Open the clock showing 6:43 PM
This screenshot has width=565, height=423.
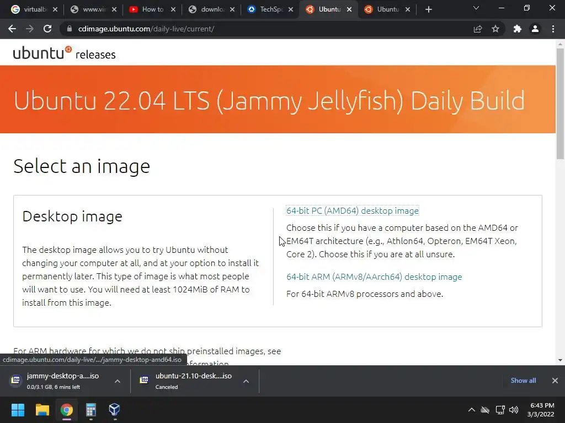tap(541, 410)
